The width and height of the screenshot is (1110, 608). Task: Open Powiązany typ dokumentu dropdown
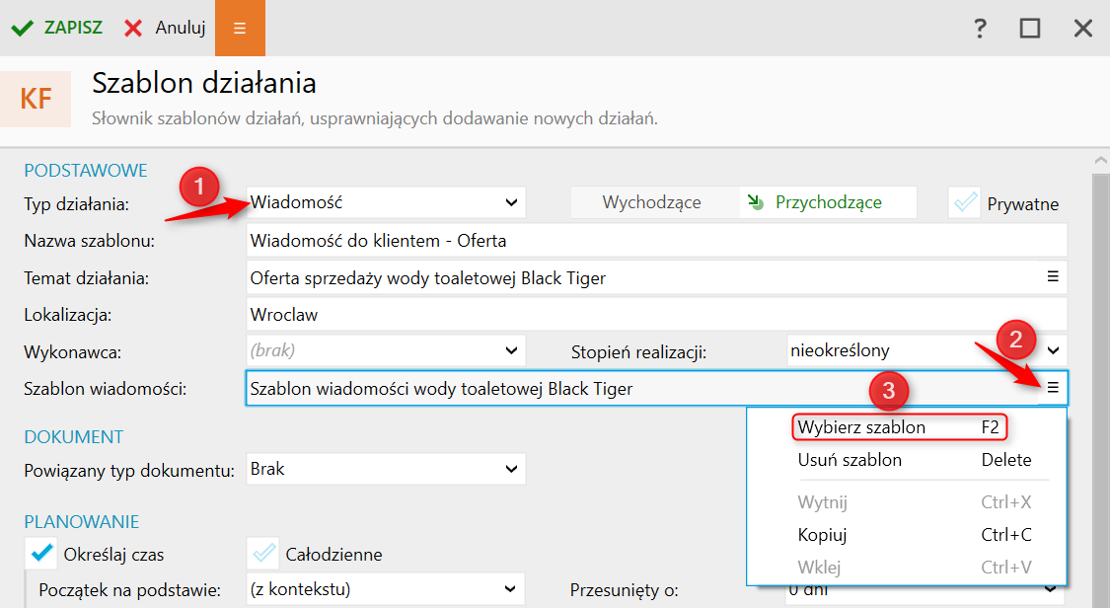coord(385,468)
